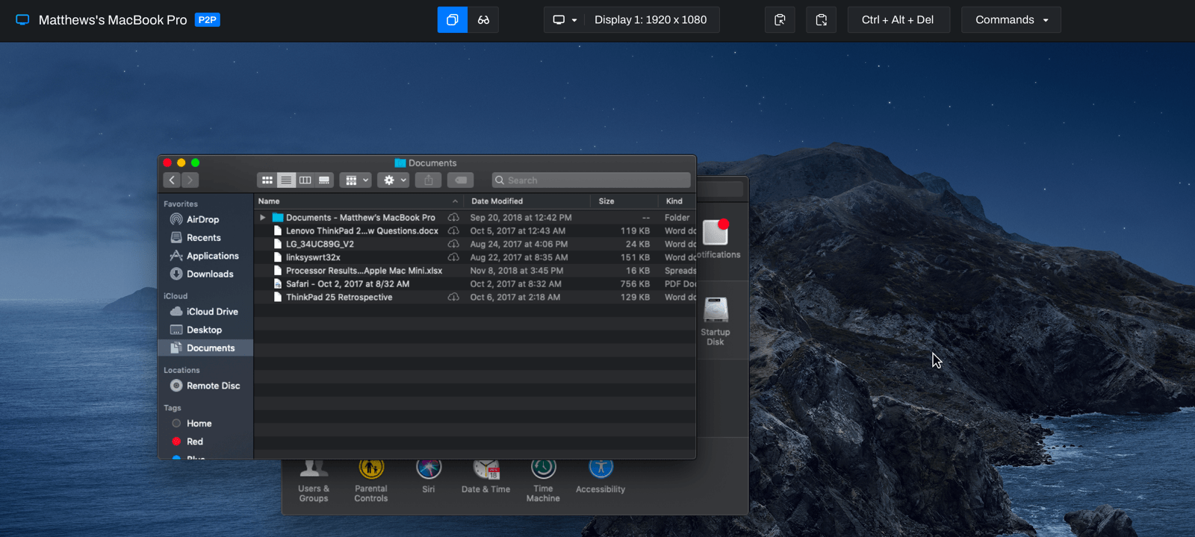Switch Finder to icon view
Image resolution: width=1195 pixels, height=537 pixels.
coord(267,180)
